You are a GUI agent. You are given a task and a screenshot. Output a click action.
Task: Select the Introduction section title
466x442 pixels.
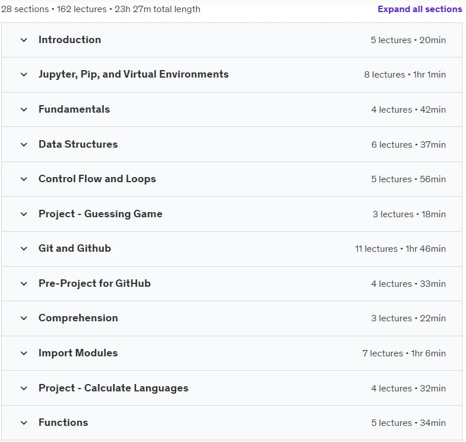pyautogui.click(x=70, y=40)
